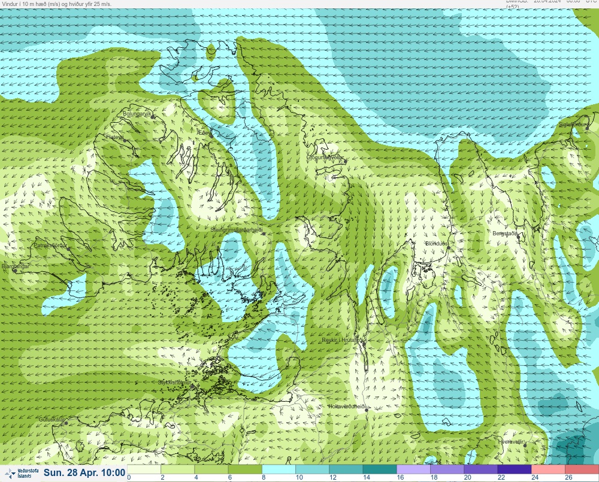Click the legend value 8

[x=264, y=477]
